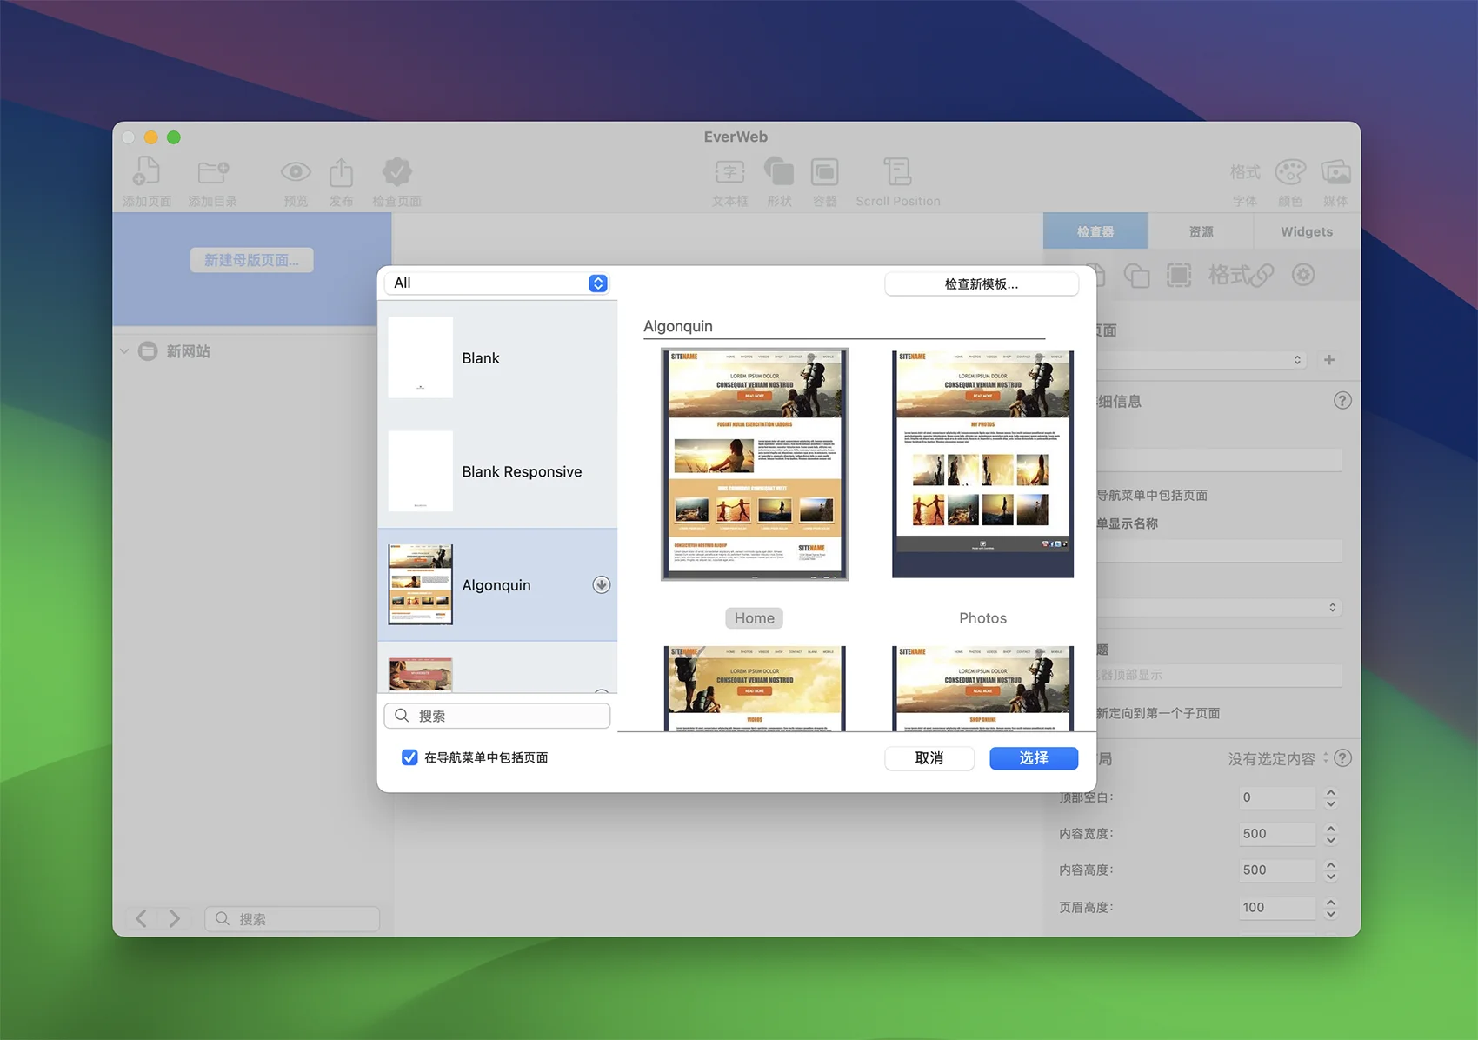
Task: Click the 页眉高度 value field
Action: [x=1276, y=908]
